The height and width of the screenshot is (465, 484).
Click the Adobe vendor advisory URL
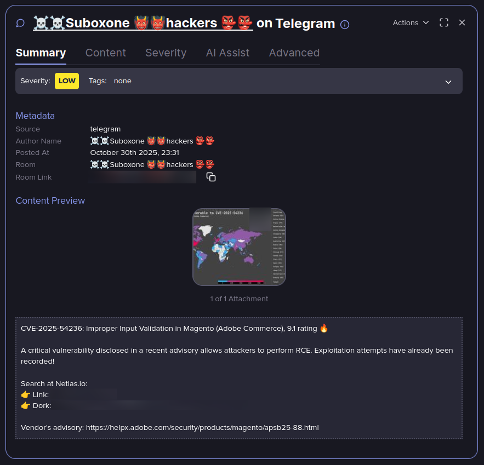coord(202,427)
